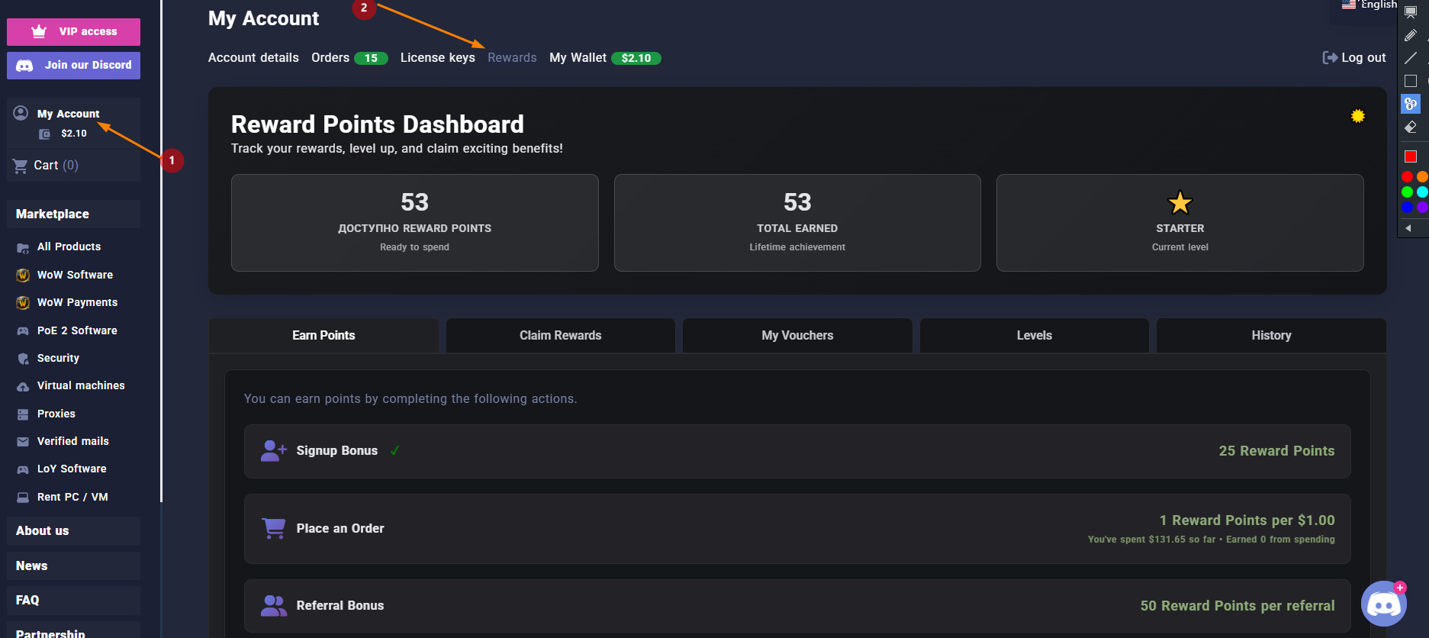Expand the Partnership section

point(73,630)
